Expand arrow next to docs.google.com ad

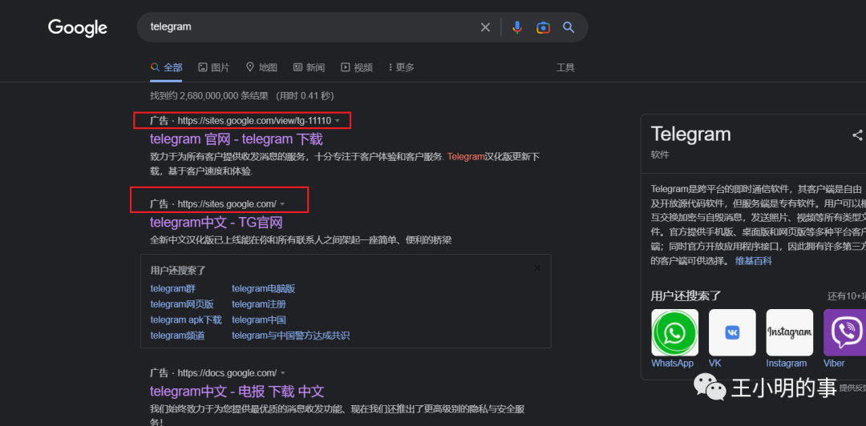click(x=283, y=373)
